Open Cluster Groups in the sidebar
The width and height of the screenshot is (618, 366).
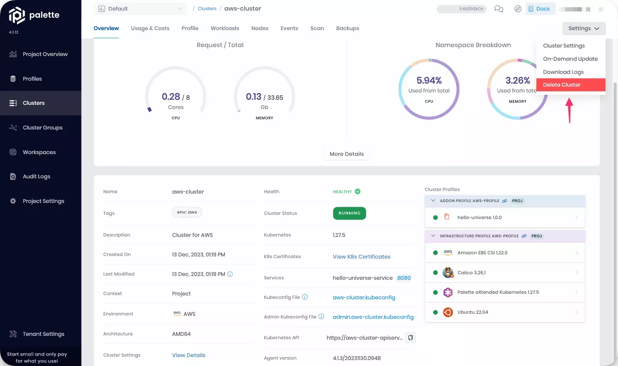point(40,128)
